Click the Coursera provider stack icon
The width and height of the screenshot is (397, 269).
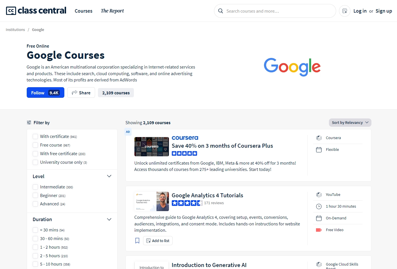(x=319, y=138)
